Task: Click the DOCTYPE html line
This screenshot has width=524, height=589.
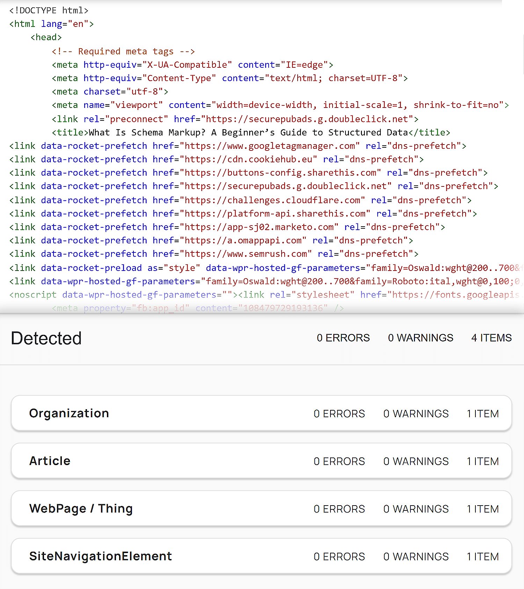Action: click(x=49, y=10)
